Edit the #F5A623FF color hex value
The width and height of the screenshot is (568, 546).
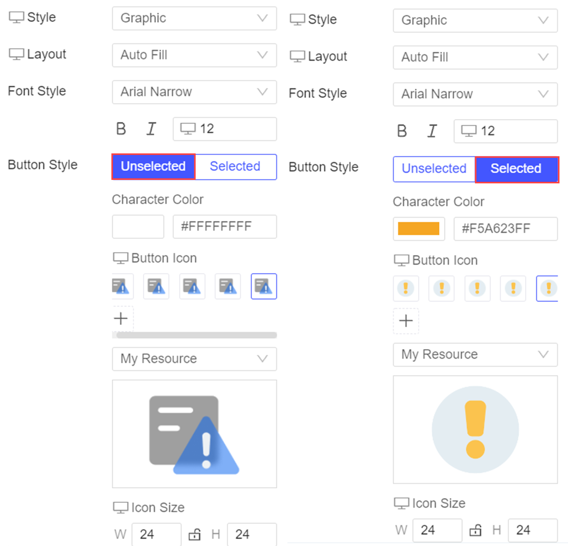point(505,228)
